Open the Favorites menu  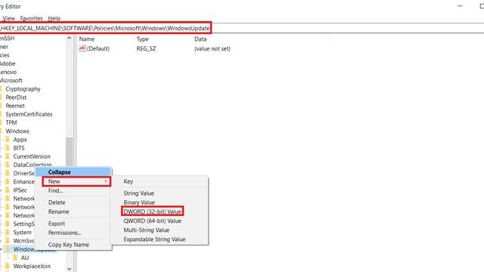pos(31,18)
